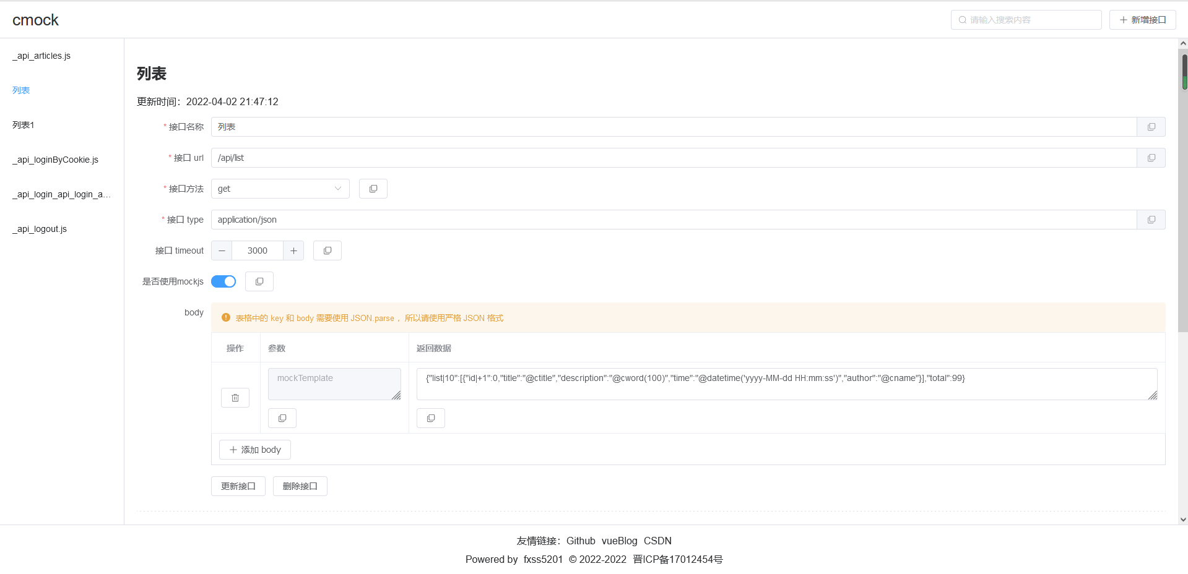Click the scrollbar down arrow
Viewport: 1188px width, 574px height.
tap(1183, 520)
